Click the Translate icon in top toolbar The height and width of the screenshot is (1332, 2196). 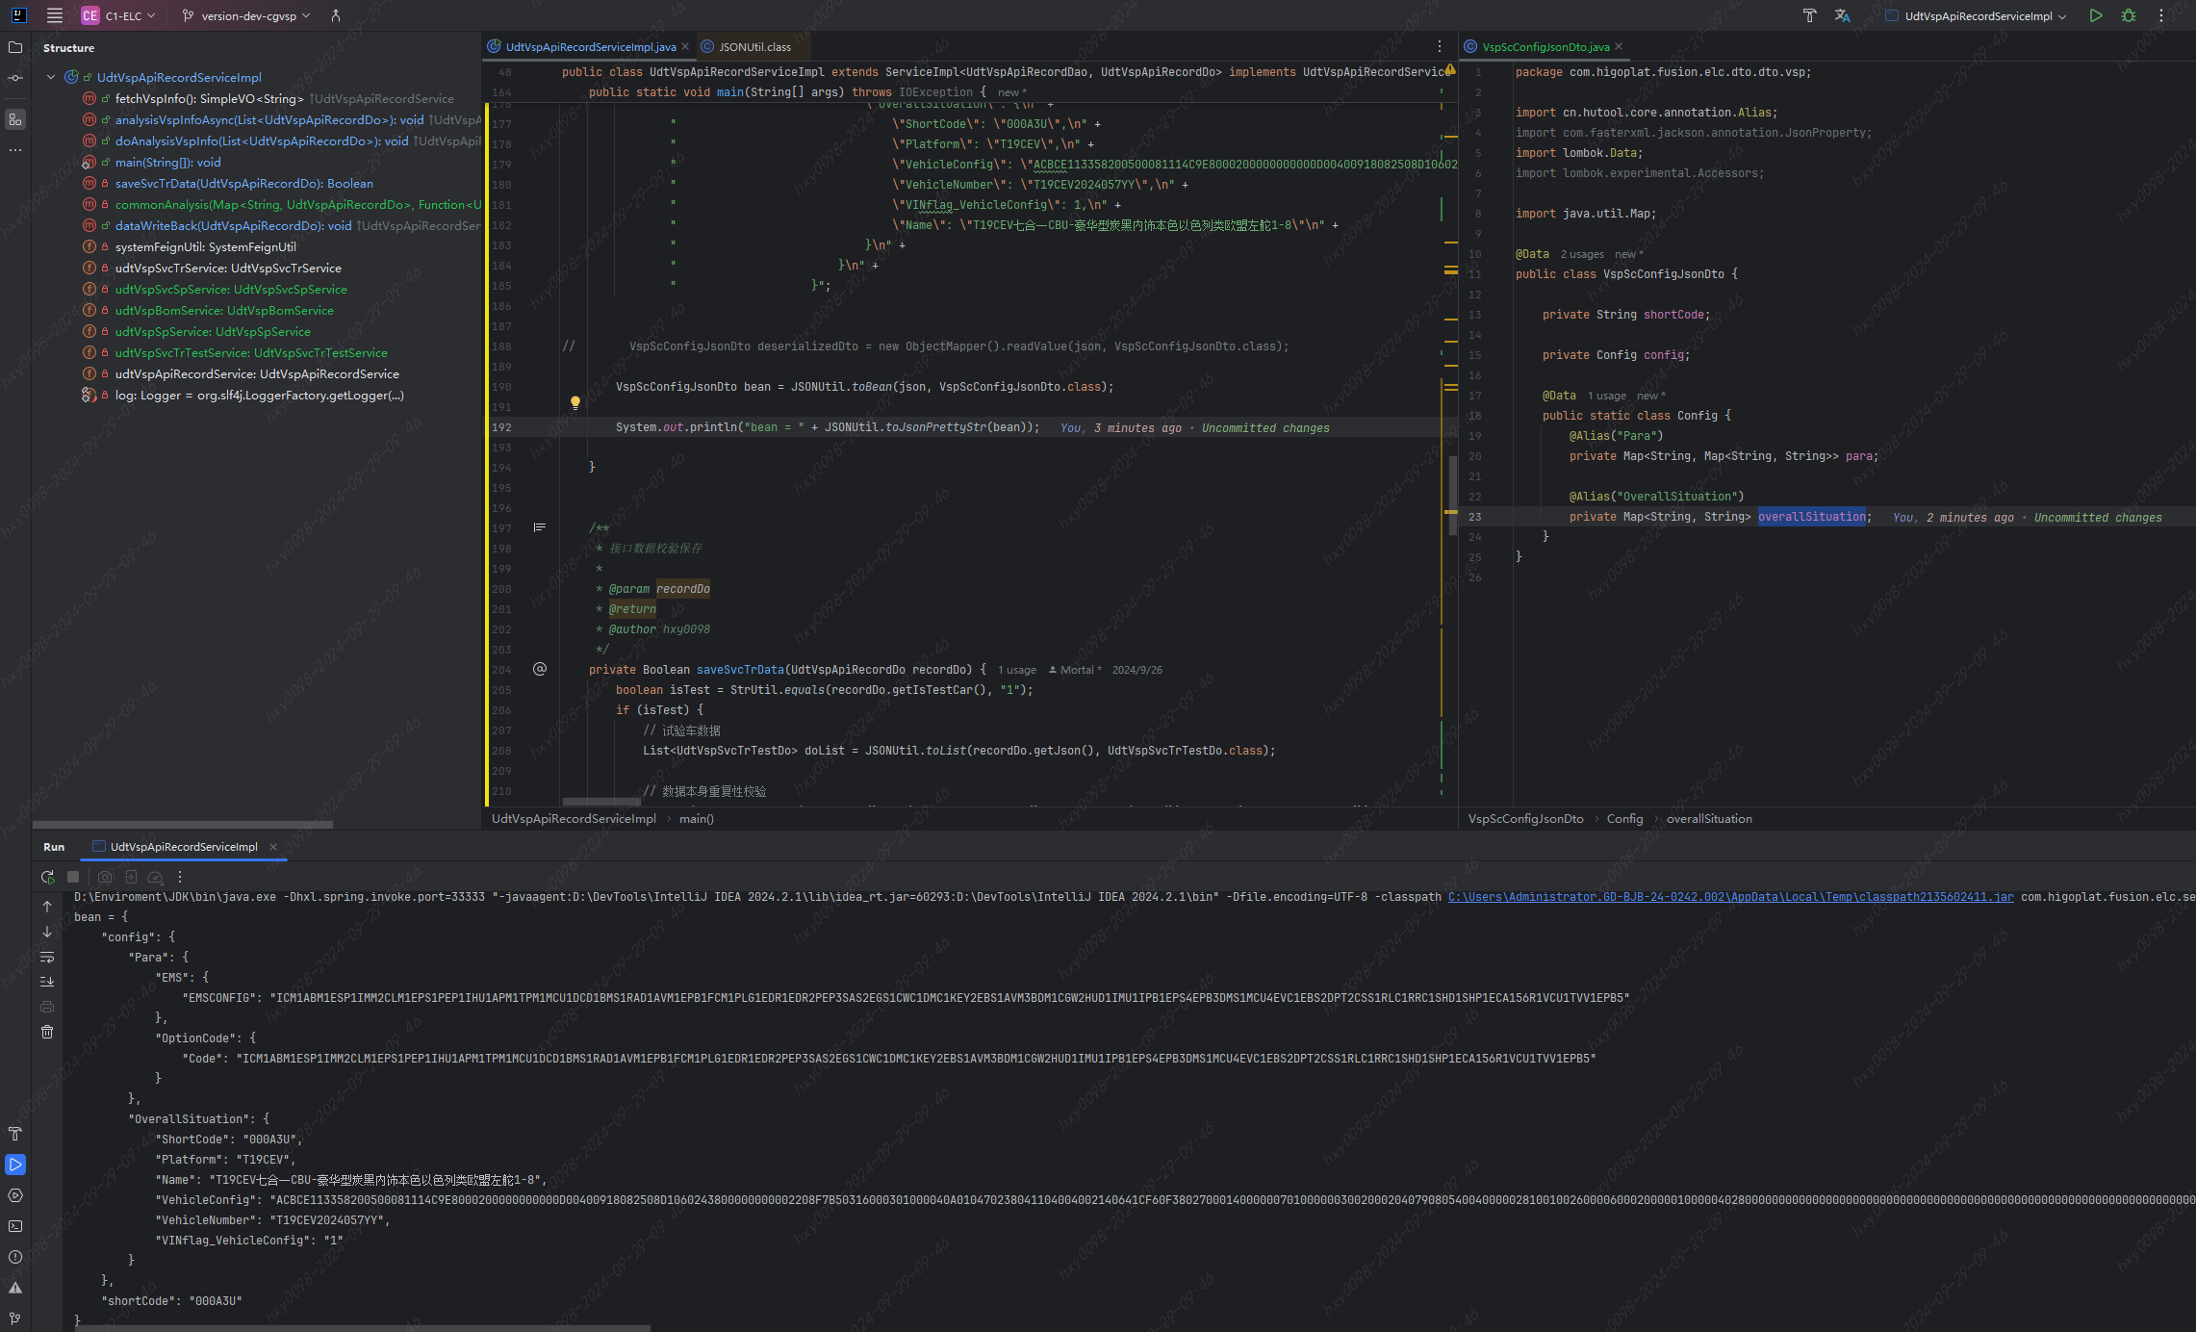1842,15
